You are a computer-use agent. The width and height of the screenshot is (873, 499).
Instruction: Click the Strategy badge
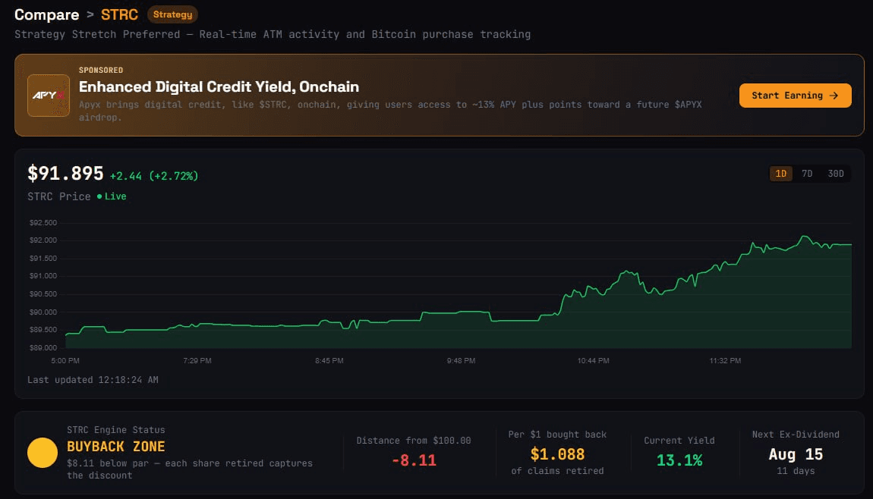point(172,14)
